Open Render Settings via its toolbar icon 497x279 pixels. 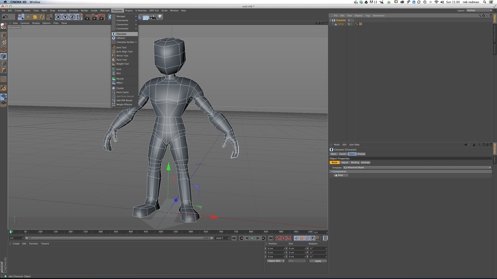(102, 17)
